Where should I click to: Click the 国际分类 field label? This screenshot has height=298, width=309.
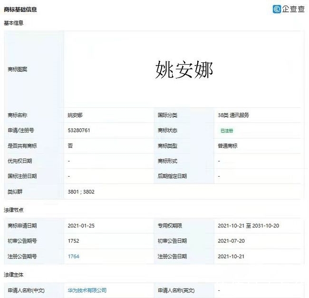[167, 115]
